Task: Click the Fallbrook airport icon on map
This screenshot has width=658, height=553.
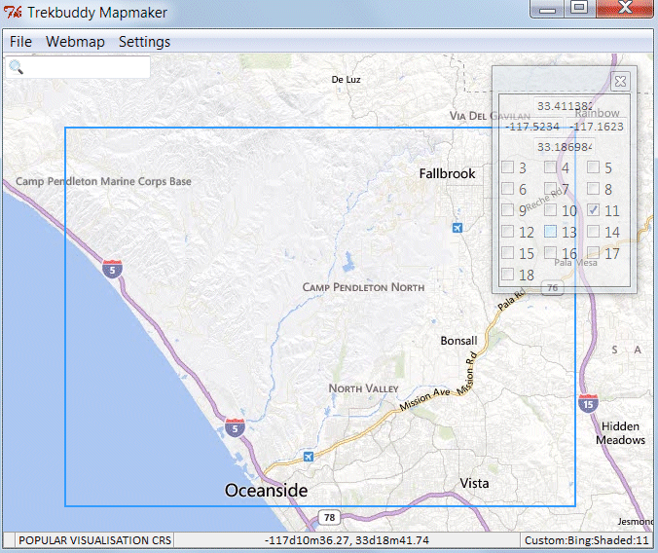Action: [457, 228]
